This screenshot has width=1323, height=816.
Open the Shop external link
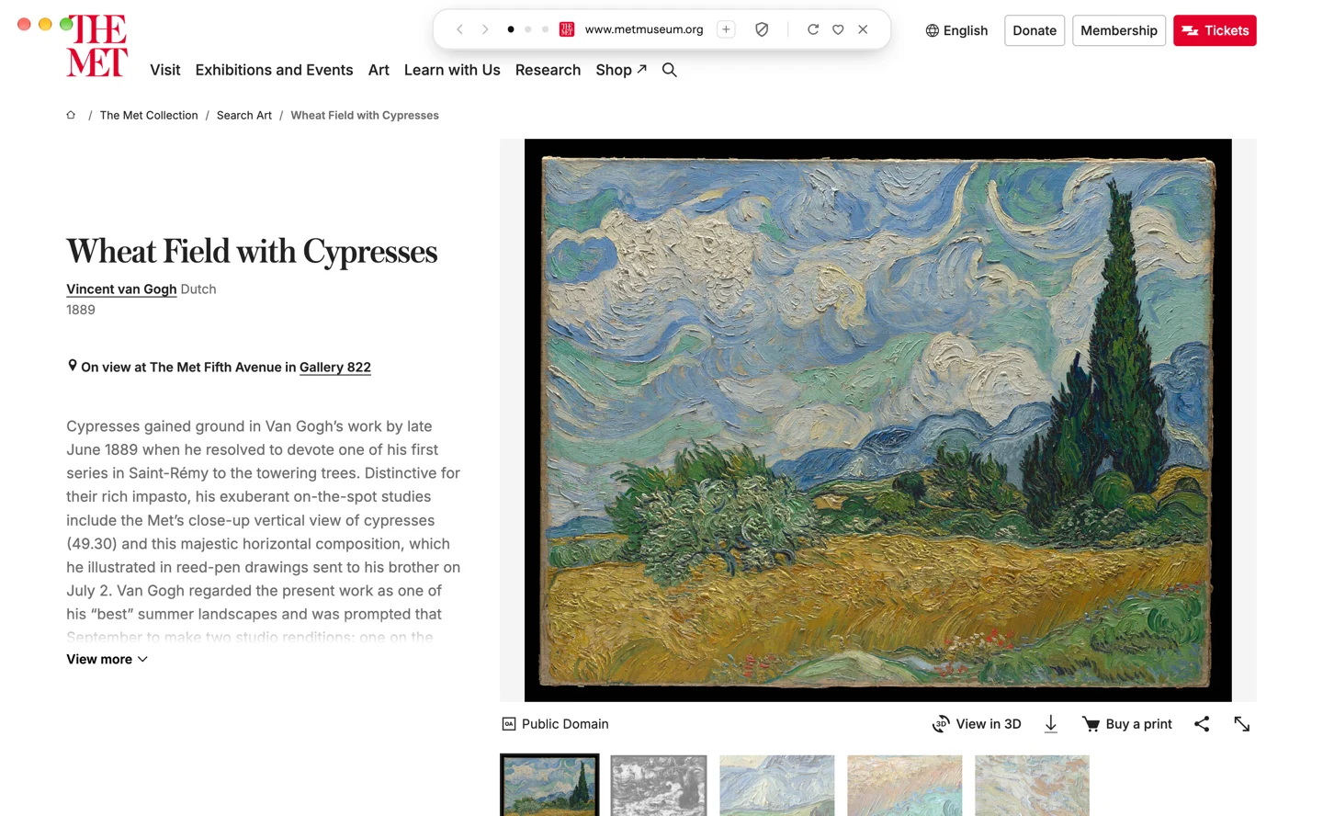point(621,70)
